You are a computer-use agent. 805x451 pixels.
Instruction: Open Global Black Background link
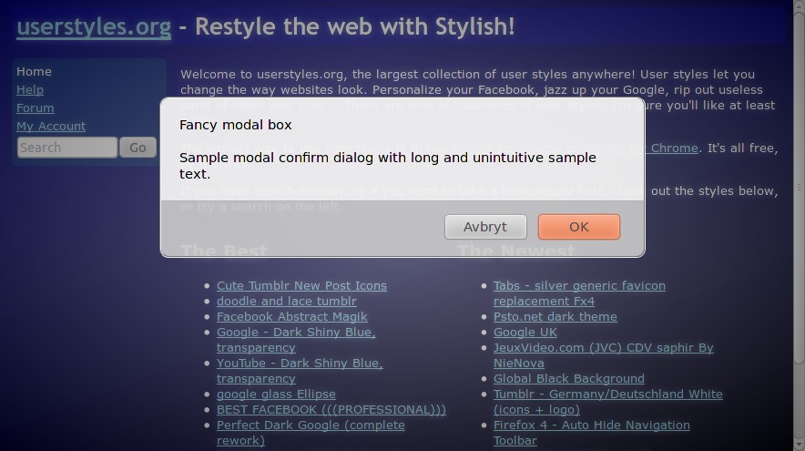pos(569,379)
